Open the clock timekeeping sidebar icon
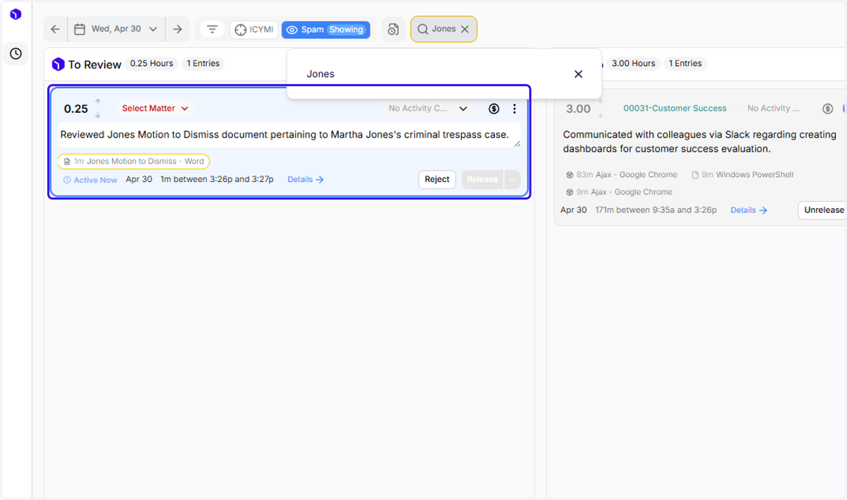The height and width of the screenshot is (500, 847). point(16,54)
